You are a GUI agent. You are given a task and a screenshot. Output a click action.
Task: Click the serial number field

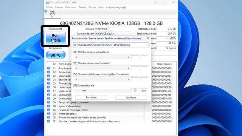[113, 34]
